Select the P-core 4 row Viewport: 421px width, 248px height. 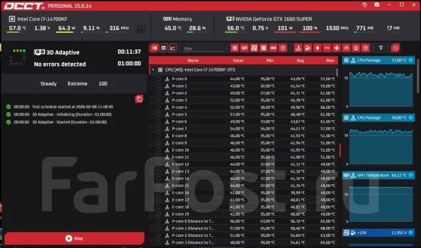(243, 107)
